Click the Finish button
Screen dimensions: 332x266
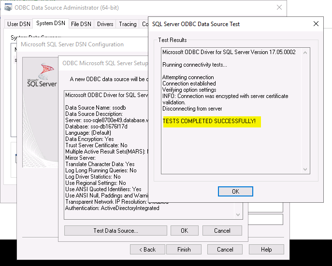(x=184, y=250)
